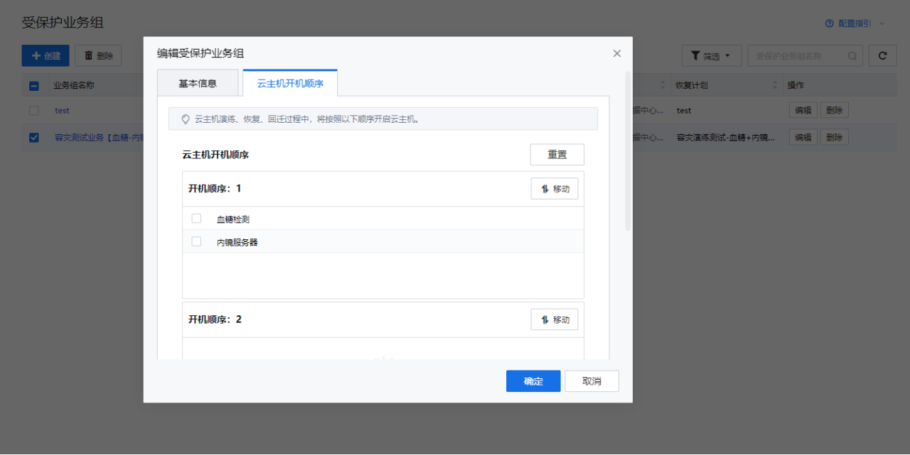Toggle the test row checkbox
The width and height of the screenshot is (910, 455).
coord(34,111)
